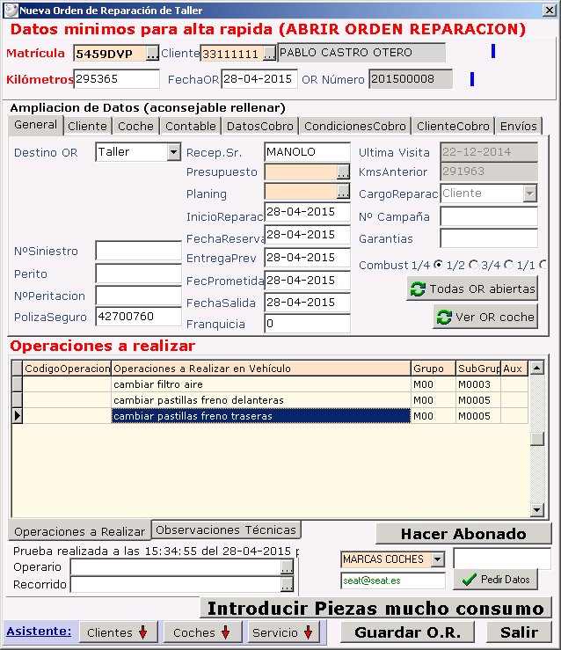561x650 pixels.
Task: Select the Combust 1/4 radio option
Action: (x=438, y=265)
